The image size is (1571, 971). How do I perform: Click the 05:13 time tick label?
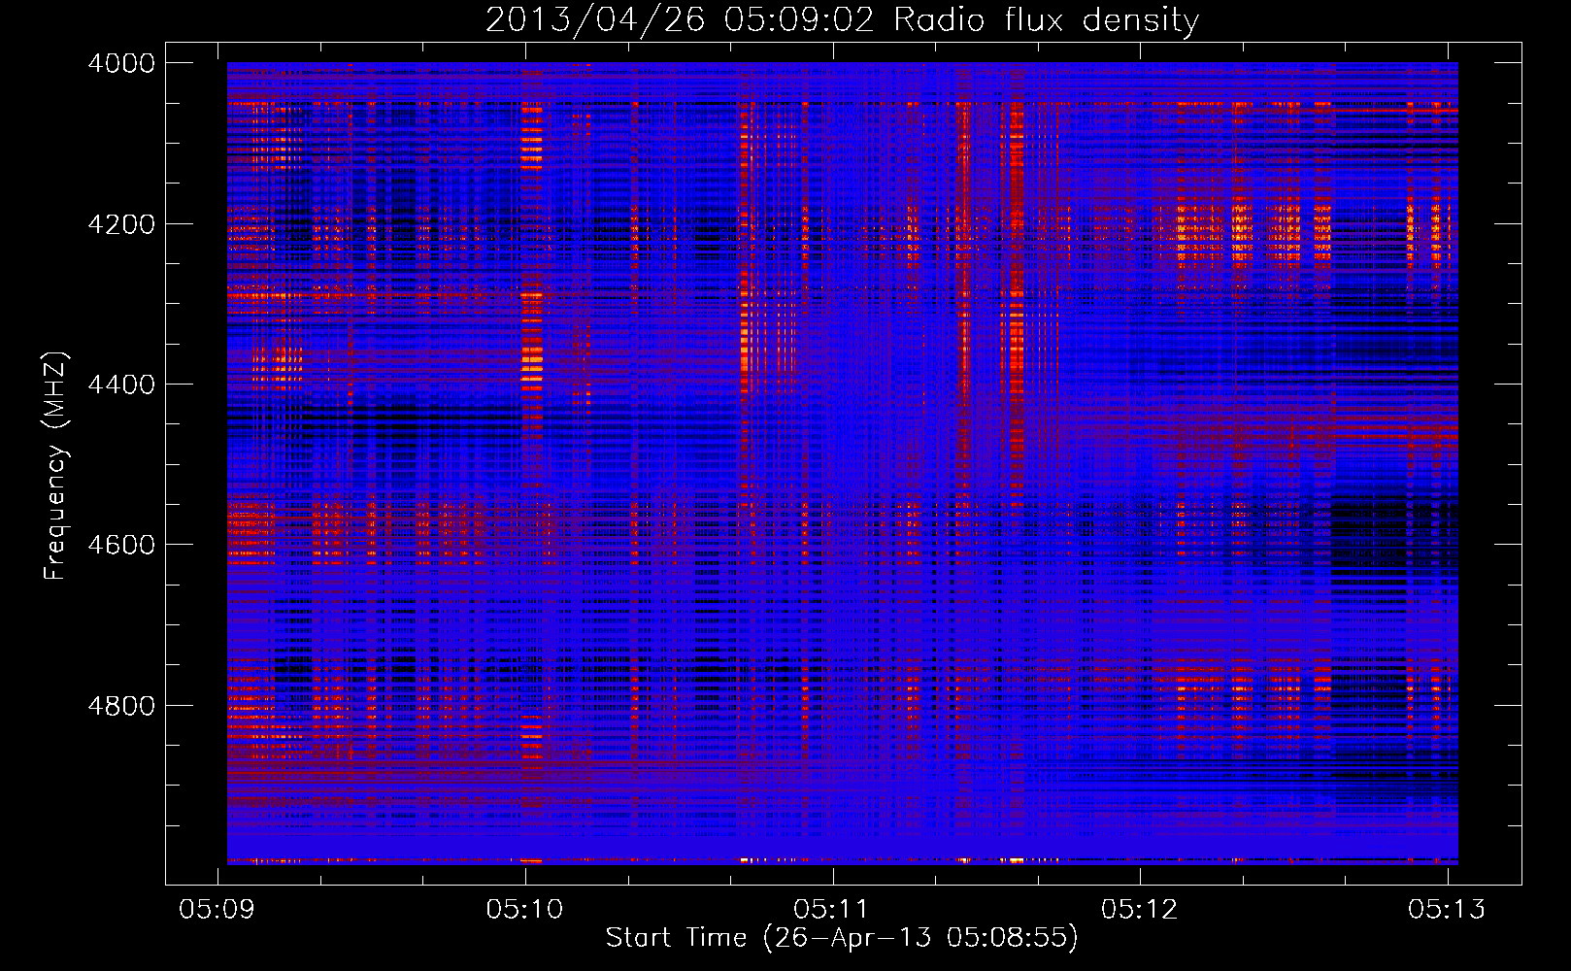point(1448,909)
